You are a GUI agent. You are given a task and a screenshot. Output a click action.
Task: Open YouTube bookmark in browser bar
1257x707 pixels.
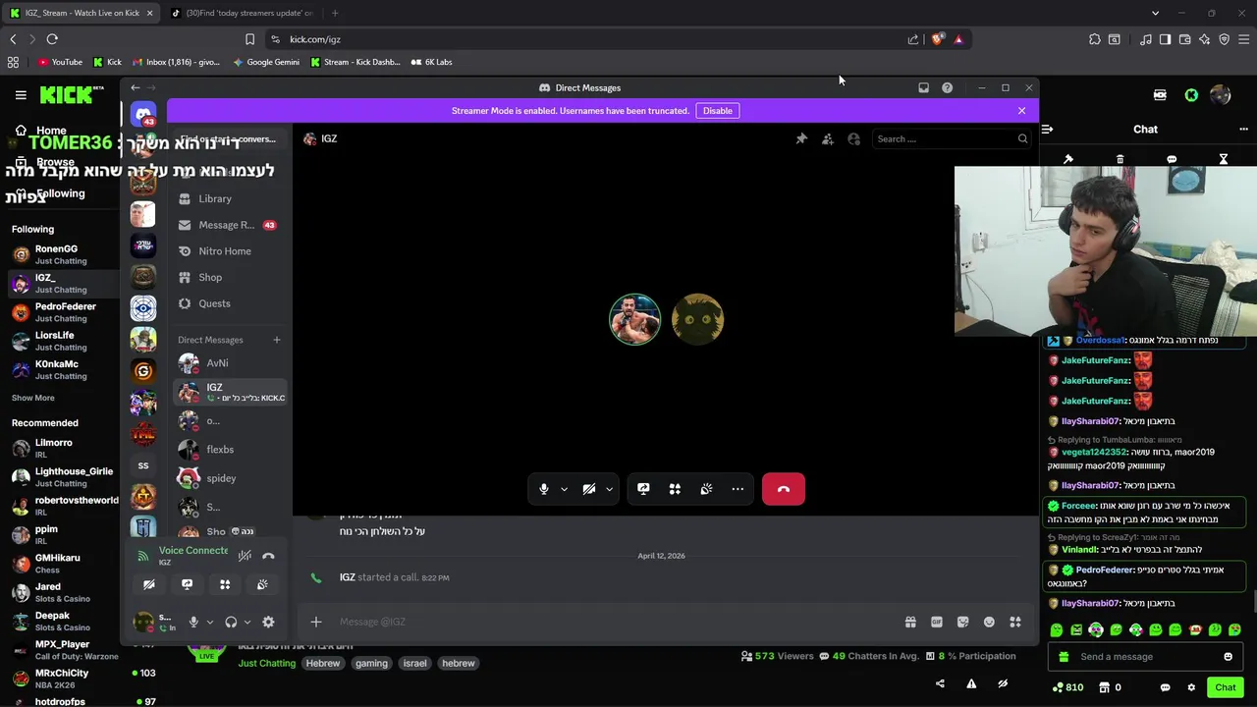(x=60, y=62)
